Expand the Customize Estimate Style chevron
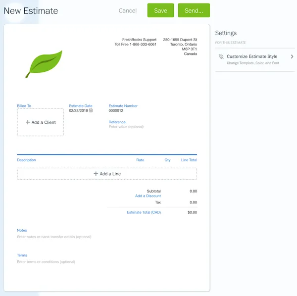 click(292, 57)
